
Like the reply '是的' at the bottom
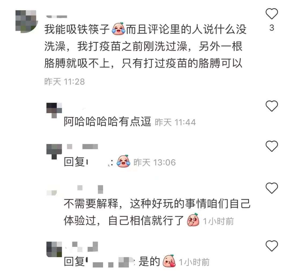272,246
